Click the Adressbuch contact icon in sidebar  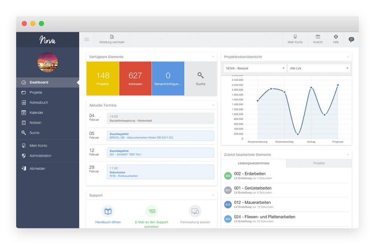tap(24, 103)
